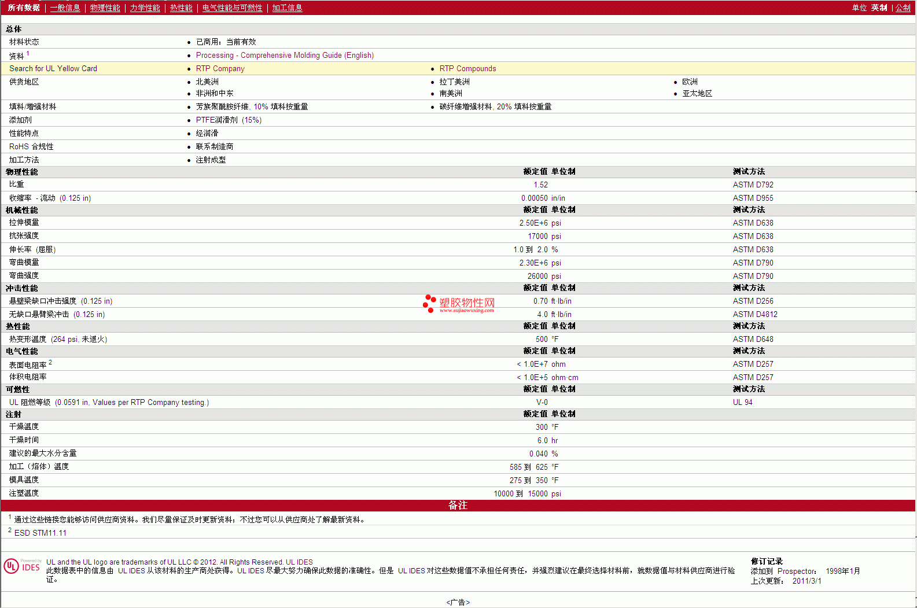Screen dimensions: 917x608
Task: Click the ASTM D4812 test method
Action: [756, 314]
